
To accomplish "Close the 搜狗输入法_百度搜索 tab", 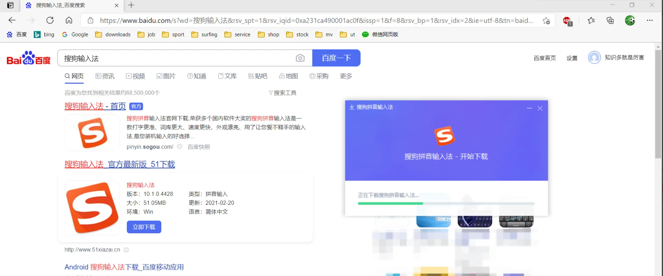I will click(x=117, y=6).
